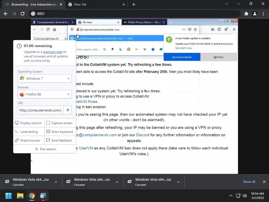
Task: Save page to Pocket
Action: point(190,29)
